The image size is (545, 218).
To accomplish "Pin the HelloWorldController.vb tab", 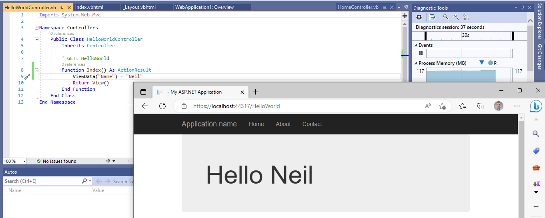I will coord(62,8).
